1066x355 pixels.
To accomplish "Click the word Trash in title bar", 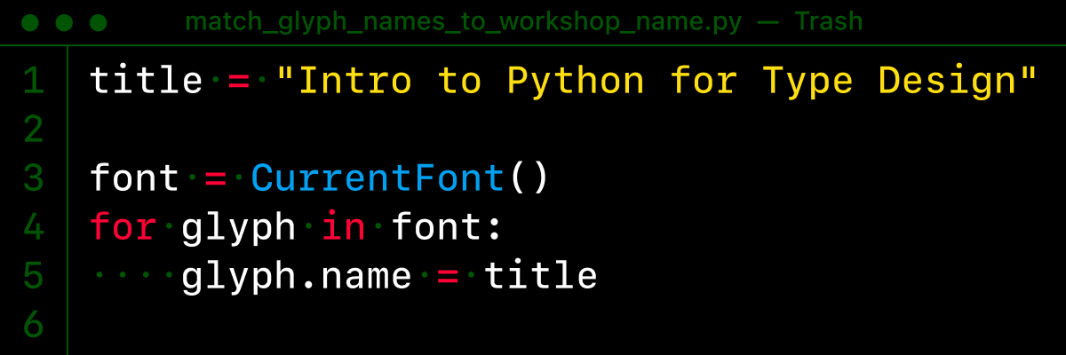I will [x=829, y=21].
